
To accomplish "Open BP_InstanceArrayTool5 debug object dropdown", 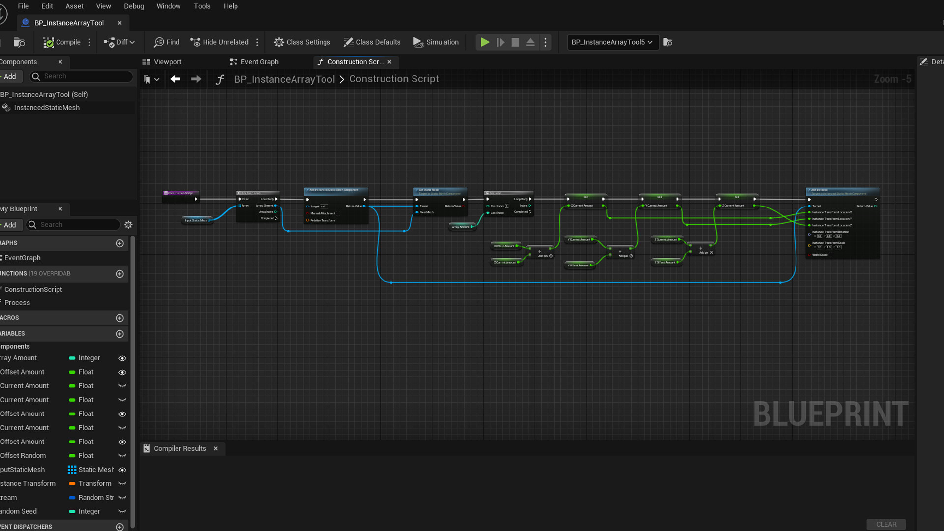I will click(613, 42).
